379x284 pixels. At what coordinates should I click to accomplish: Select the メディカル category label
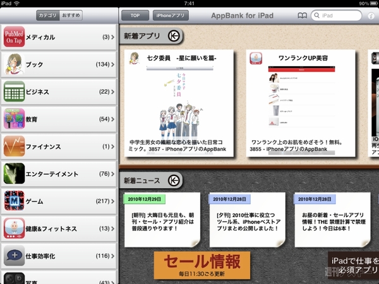[40, 37]
